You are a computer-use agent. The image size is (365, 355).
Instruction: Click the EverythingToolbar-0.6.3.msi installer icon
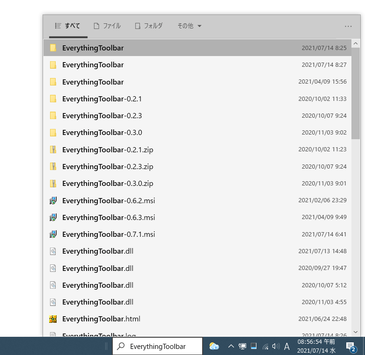coord(53,217)
